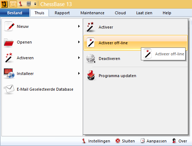
Task: Click the Instellingen wrench icon at bottom
Action: [84, 141]
